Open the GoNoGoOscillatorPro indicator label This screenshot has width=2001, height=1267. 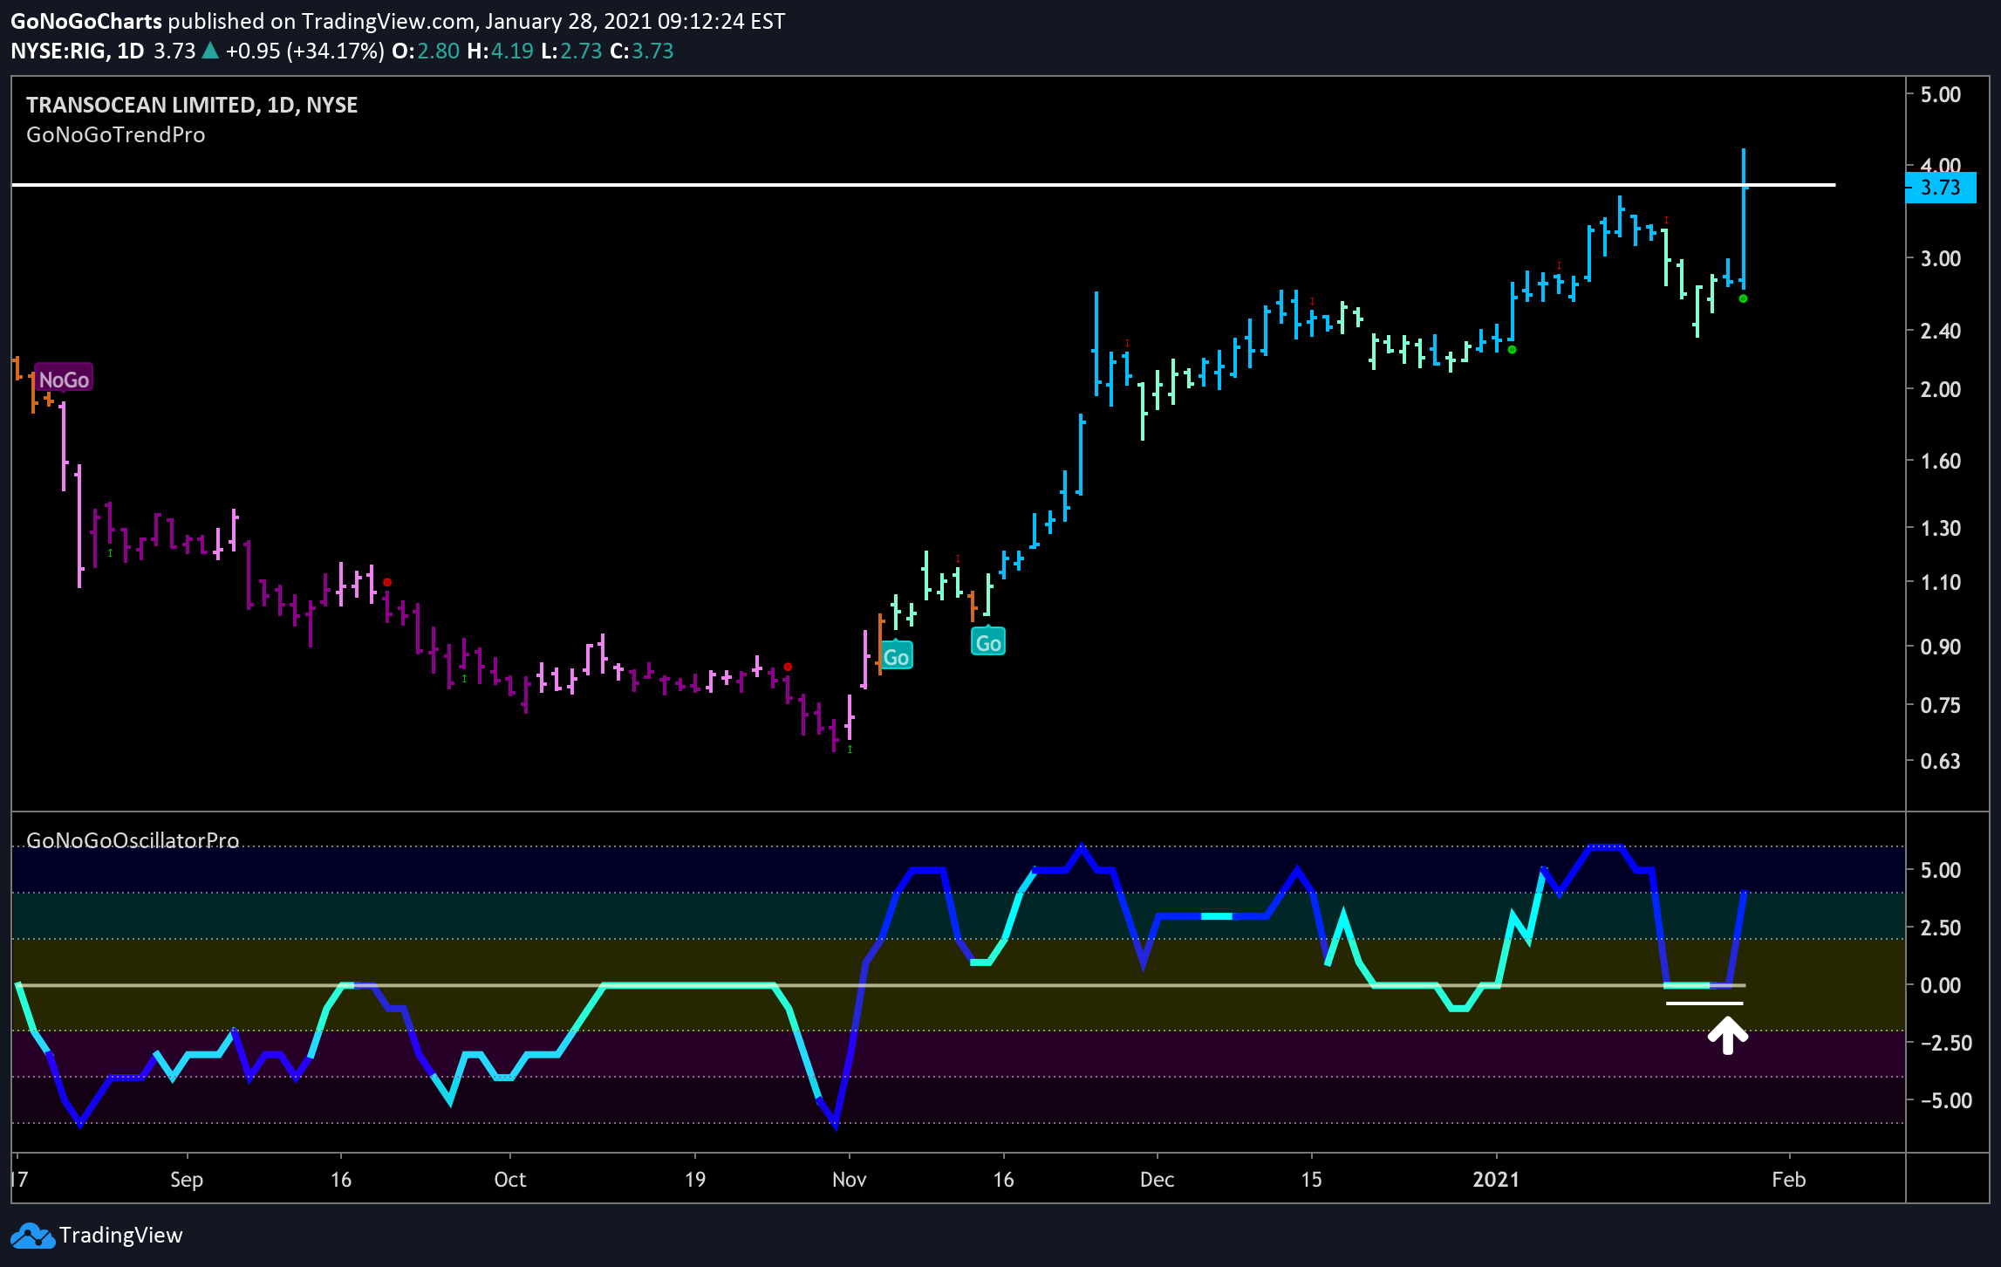click(x=133, y=839)
